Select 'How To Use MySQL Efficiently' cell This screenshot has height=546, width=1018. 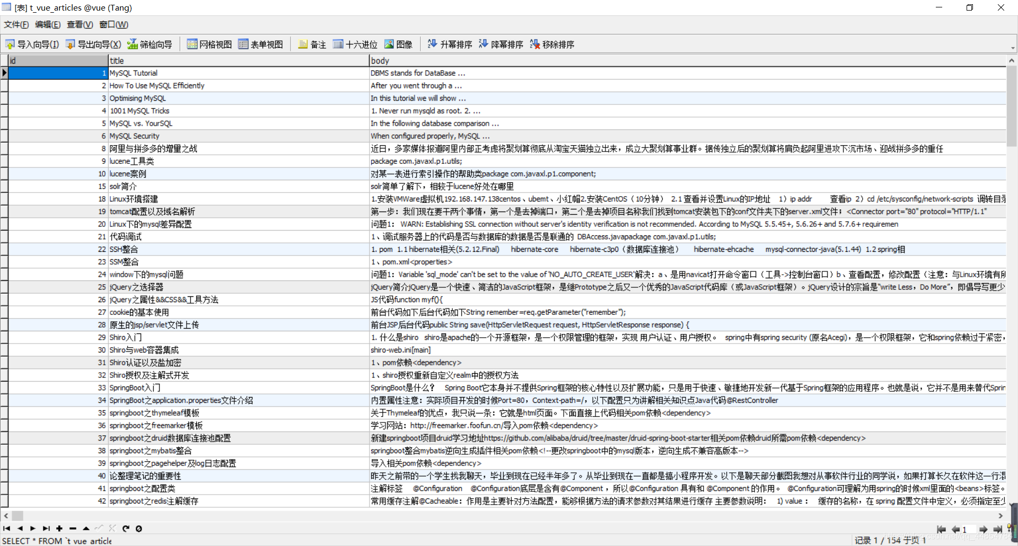[x=239, y=86]
